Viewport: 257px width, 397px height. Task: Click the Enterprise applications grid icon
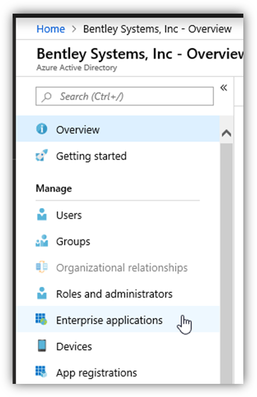click(x=42, y=319)
